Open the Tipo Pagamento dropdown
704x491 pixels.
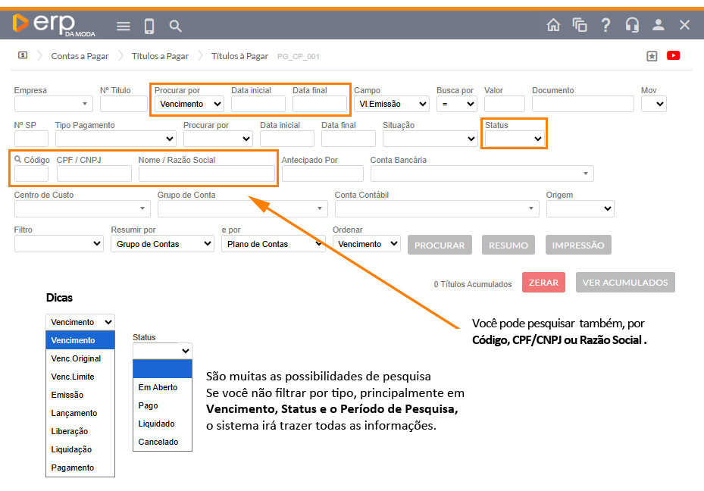115,139
